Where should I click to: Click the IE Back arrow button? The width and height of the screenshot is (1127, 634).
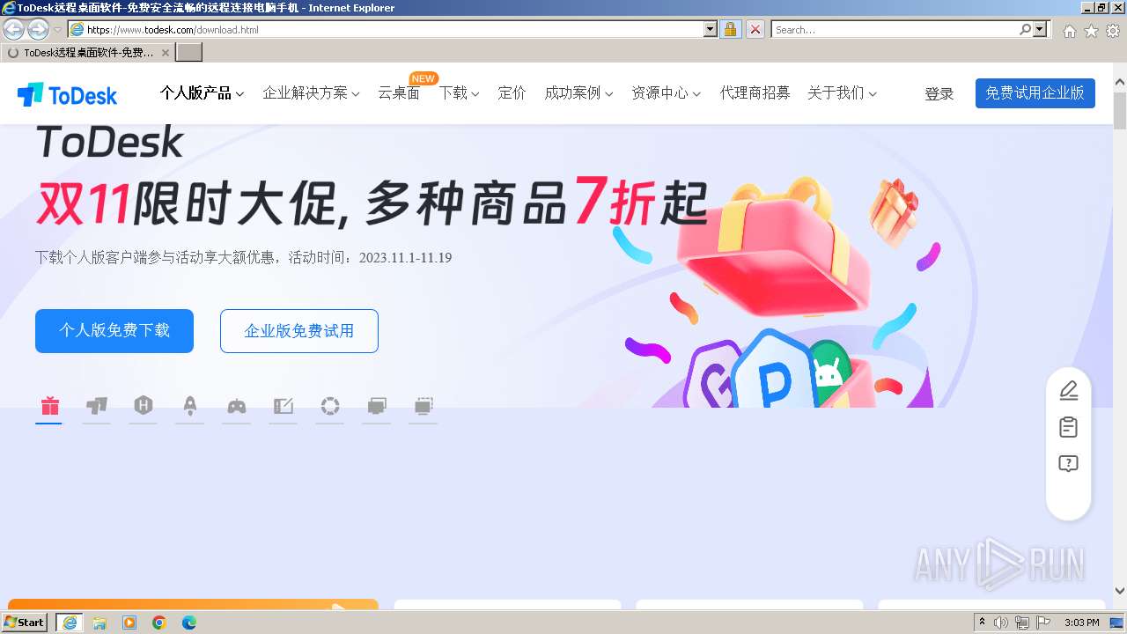(x=13, y=29)
